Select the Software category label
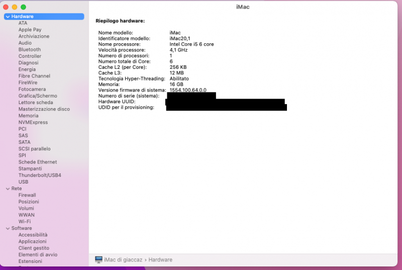This screenshot has width=402, height=270. click(x=22, y=228)
